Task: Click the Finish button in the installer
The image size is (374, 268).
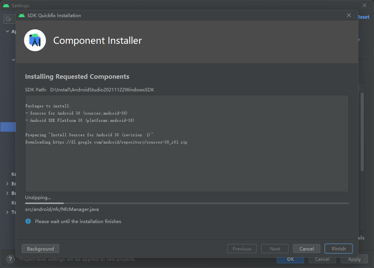Action: pyautogui.click(x=338, y=249)
